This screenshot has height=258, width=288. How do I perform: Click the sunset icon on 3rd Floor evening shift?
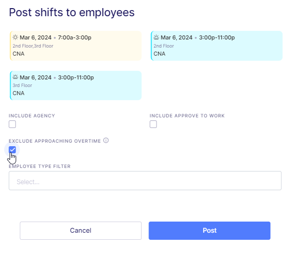point(15,77)
